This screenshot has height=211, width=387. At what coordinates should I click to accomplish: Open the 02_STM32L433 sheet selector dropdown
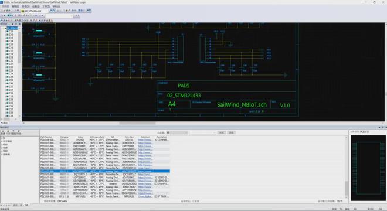pyautogui.click(x=35, y=11)
